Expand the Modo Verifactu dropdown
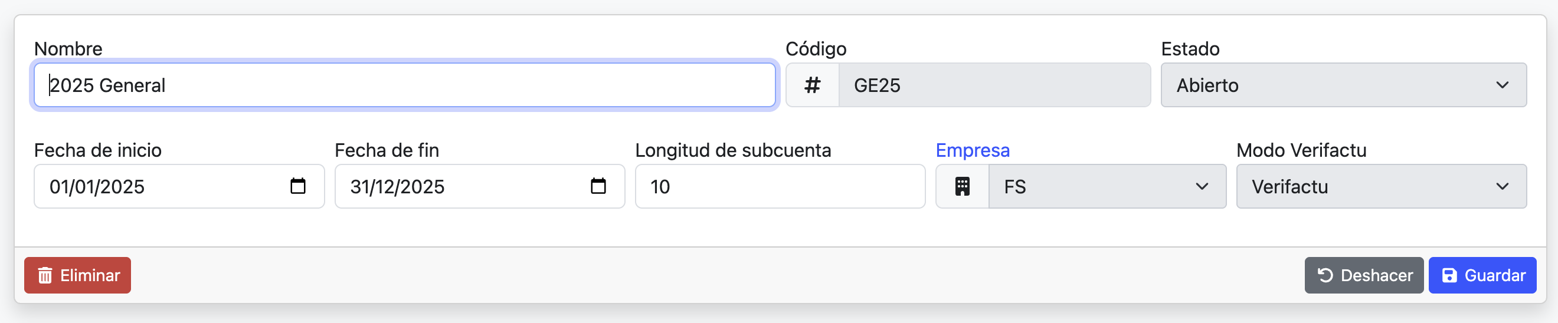Image resolution: width=1558 pixels, height=323 pixels. tap(1380, 187)
